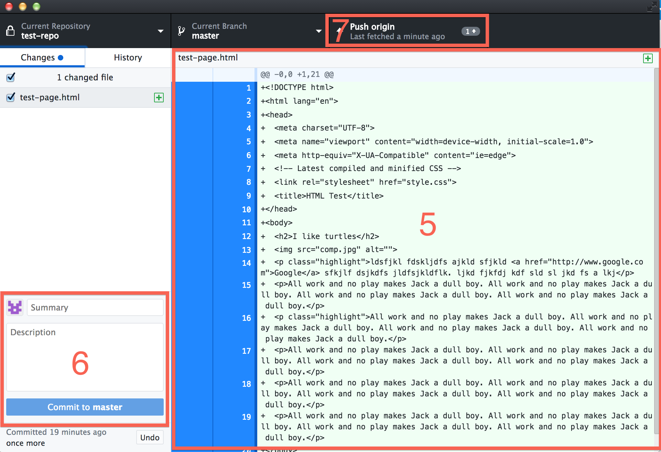Click the Commit to master button
This screenshot has height=452, width=661.
[86, 407]
